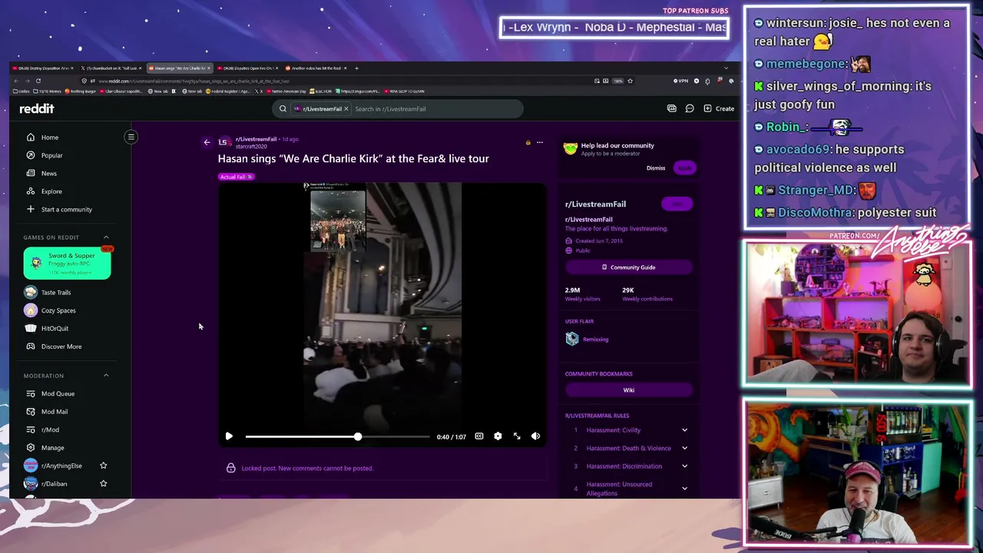Image resolution: width=983 pixels, height=553 pixels.
Task: Apply to be a moderator
Action: [684, 168]
